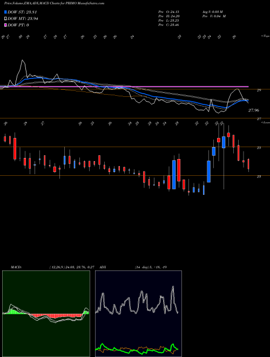
Task: Select the 'DOW PT: 0' legend text
Action: click(x=18, y=25)
